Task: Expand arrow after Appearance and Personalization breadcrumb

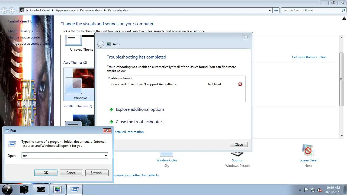Action: pos(105,10)
